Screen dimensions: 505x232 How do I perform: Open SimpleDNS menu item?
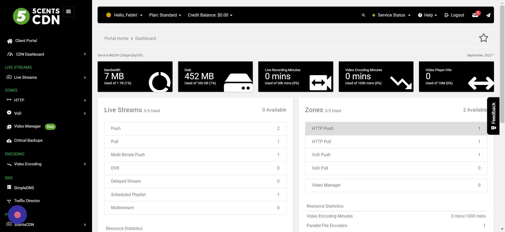pyautogui.click(x=24, y=188)
